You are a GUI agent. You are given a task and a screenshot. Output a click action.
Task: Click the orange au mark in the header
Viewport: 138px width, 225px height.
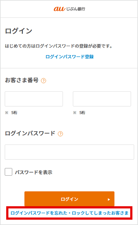59,9
